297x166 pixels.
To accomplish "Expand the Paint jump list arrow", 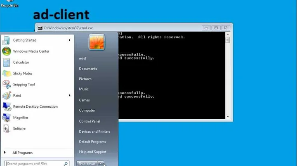I will point(70,95).
